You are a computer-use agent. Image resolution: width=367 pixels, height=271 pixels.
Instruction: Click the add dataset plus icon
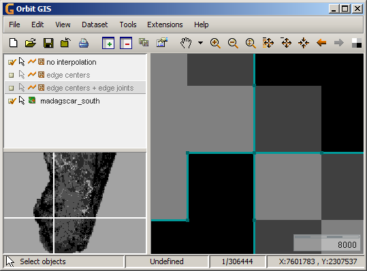pyautogui.click(x=108, y=43)
